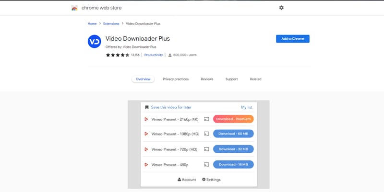Open the Productivity category link
The width and height of the screenshot is (384, 192).
pos(154,55)
